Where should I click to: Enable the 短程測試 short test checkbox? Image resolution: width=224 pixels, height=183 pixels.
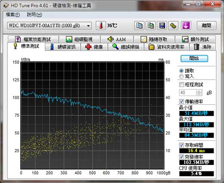(181, 84)
